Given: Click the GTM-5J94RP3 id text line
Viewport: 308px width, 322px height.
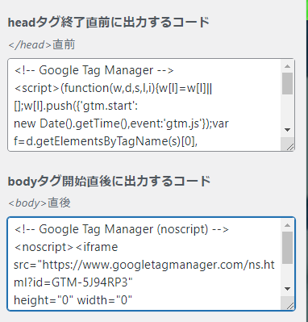Looking at the screenshot, I should coord(73,282).
